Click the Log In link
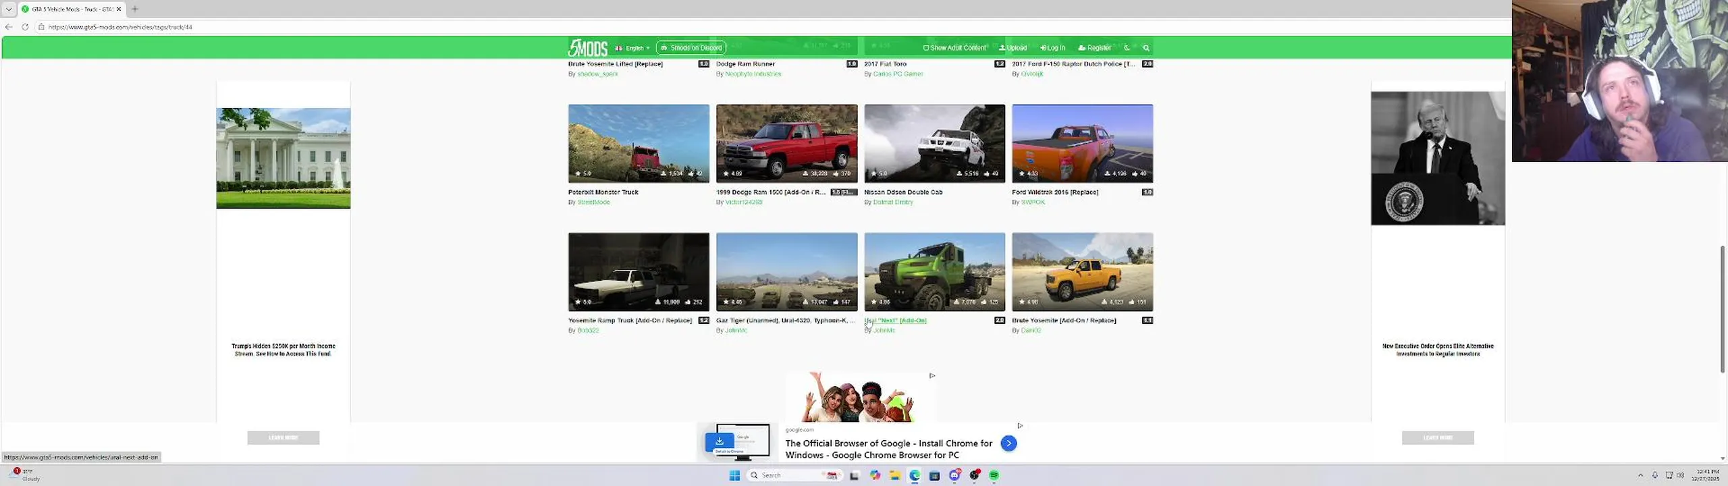Screen dimensions: 1728x486 [1052, 48]
